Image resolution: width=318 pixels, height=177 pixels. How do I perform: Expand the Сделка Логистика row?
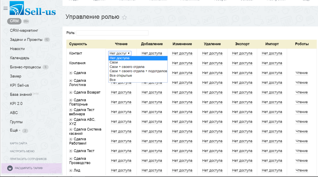71,80
